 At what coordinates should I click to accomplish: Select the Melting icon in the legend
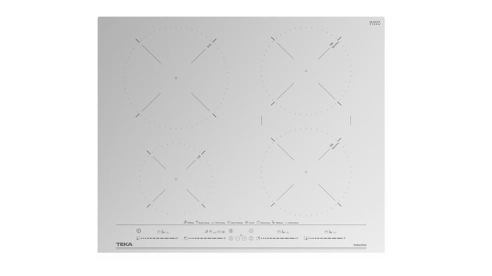coord(274,222)
